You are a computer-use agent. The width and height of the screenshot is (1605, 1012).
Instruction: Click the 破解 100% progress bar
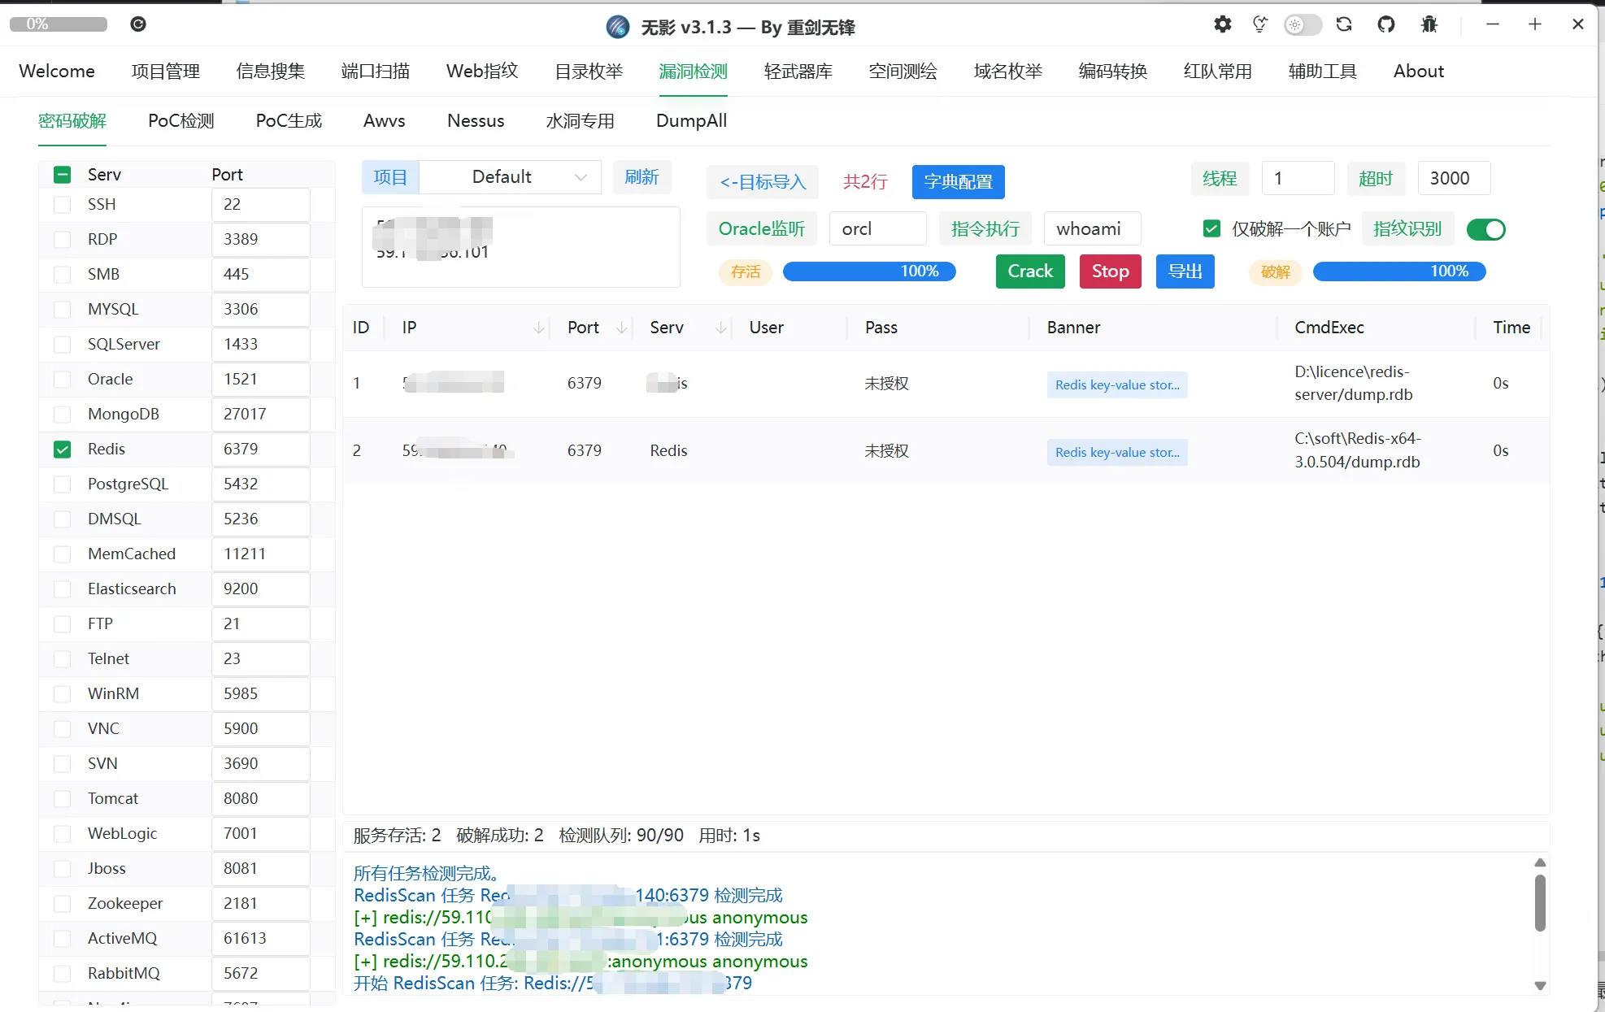click(x=1398, y=271)
